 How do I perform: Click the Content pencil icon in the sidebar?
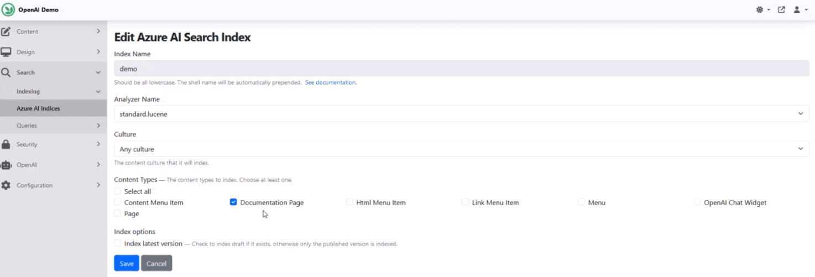6,32
